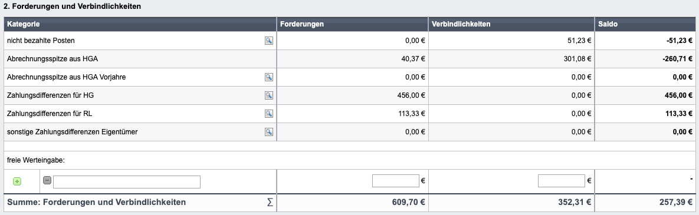Click the sum sigma symbol
Viewport: 699px width, 215px height.
[269, 203]
